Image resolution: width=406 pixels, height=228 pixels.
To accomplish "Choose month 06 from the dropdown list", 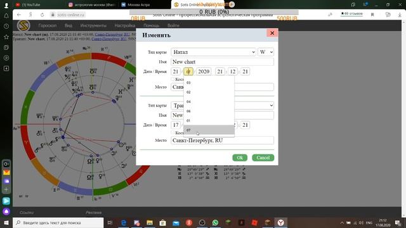I will pos(209,111).
